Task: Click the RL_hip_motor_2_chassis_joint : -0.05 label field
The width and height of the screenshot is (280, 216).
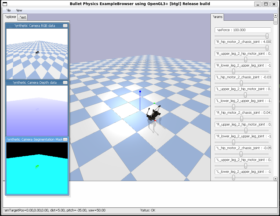Action: [243, 148]
